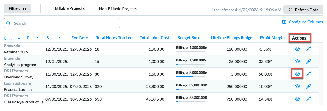Select the -5.56% profit margin value

click(x=265, y=49)
